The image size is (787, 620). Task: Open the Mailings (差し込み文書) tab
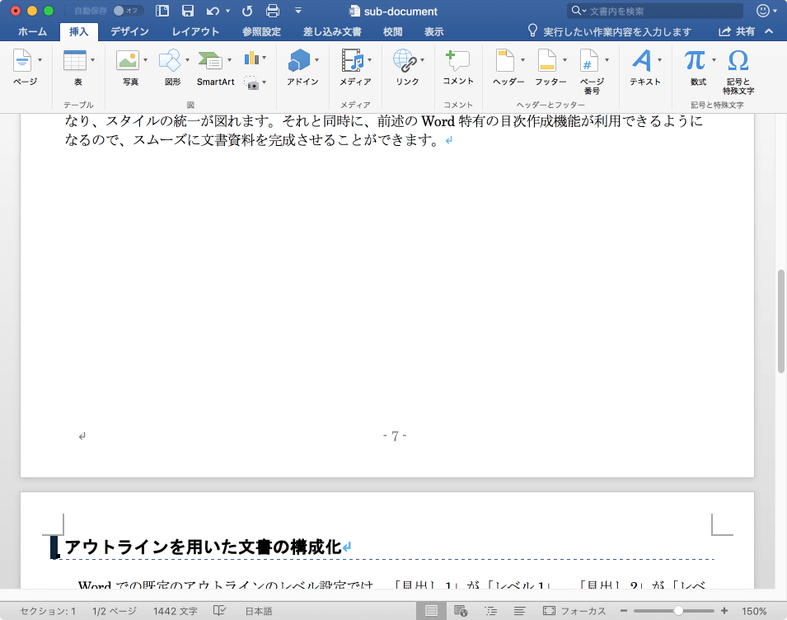pos(332,31)
